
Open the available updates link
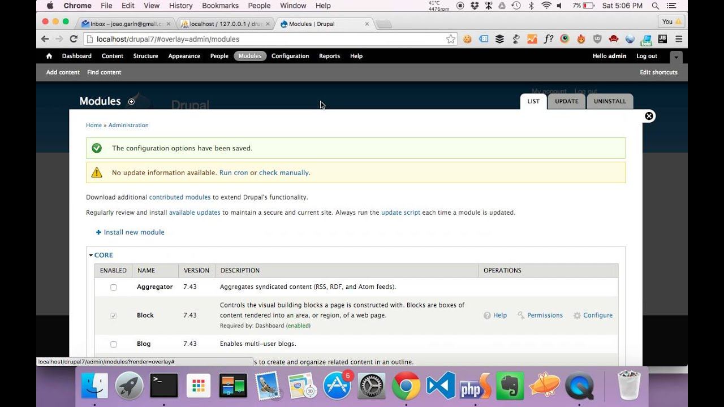[195, 213]
